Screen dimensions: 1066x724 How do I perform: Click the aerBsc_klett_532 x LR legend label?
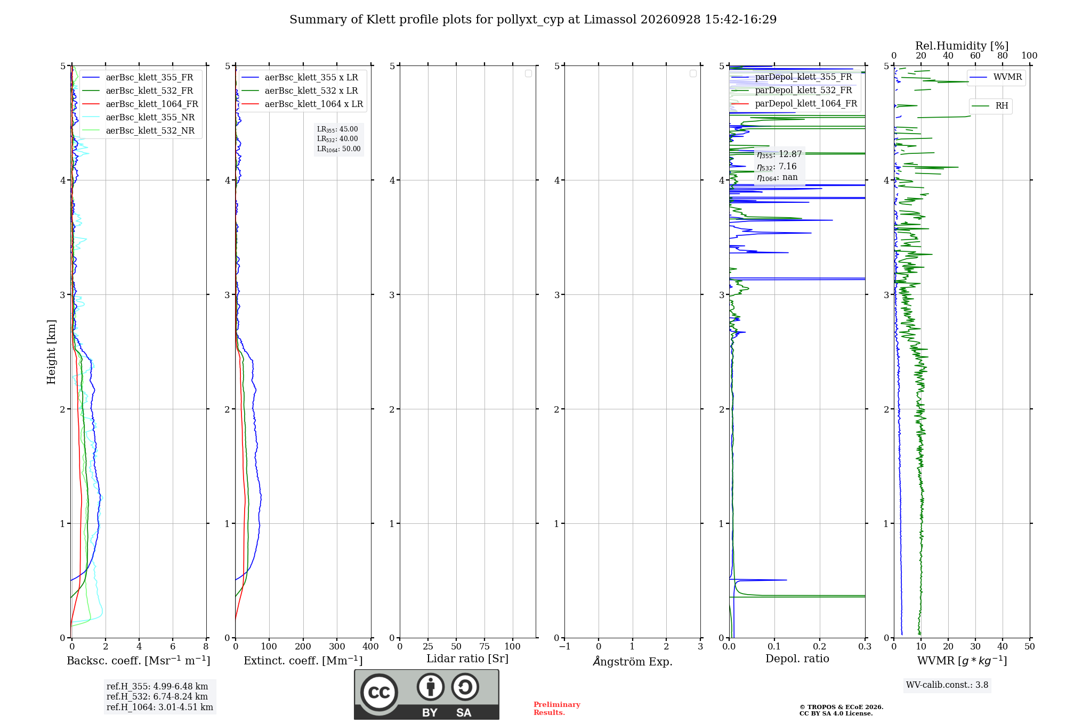[311, 90]
